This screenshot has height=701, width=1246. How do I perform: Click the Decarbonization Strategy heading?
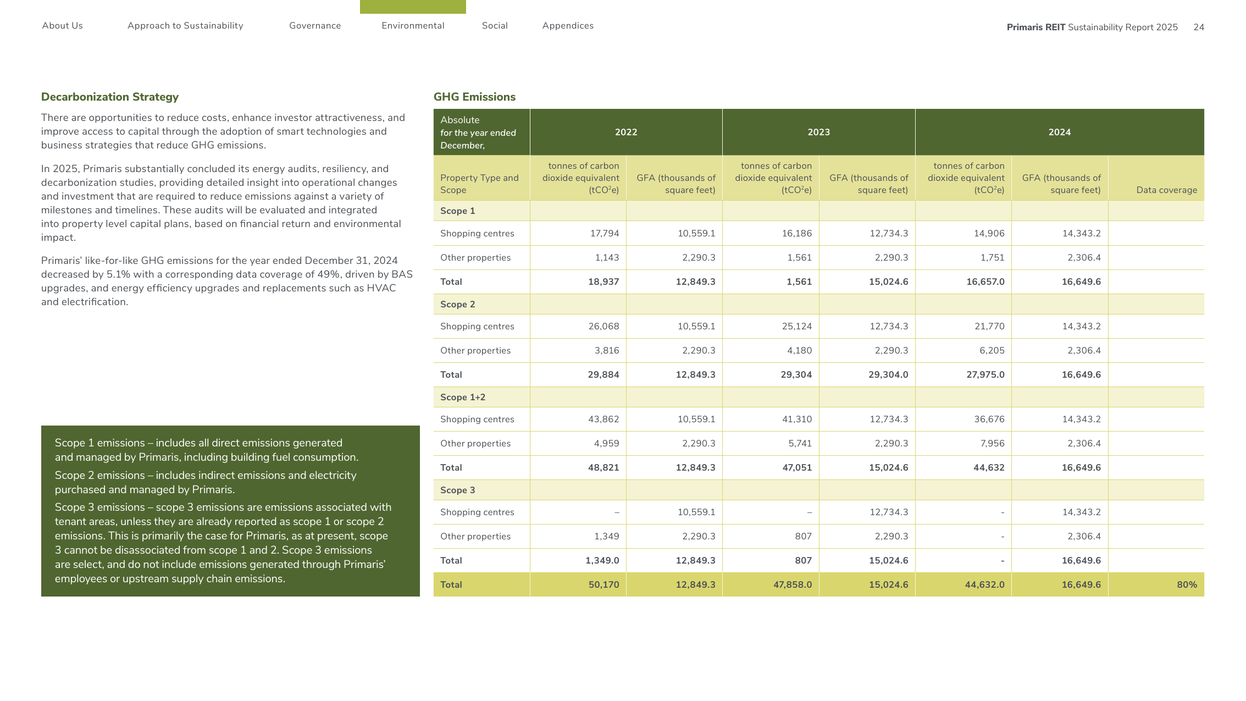(110, 97)
